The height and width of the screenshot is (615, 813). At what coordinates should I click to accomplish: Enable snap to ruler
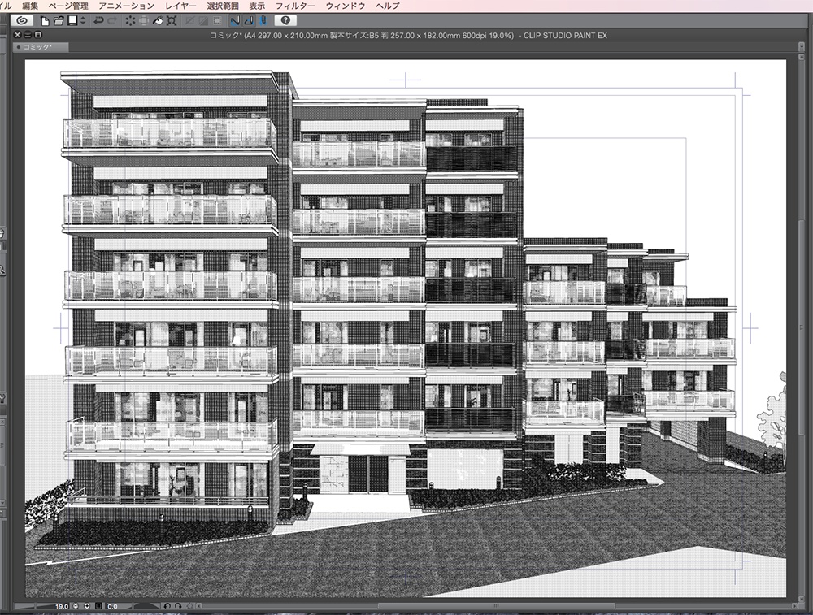pos(234,21)
